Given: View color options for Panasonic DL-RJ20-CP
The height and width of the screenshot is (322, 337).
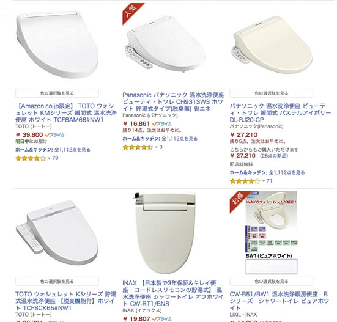Looking at the screenshot, I should 271,93.
